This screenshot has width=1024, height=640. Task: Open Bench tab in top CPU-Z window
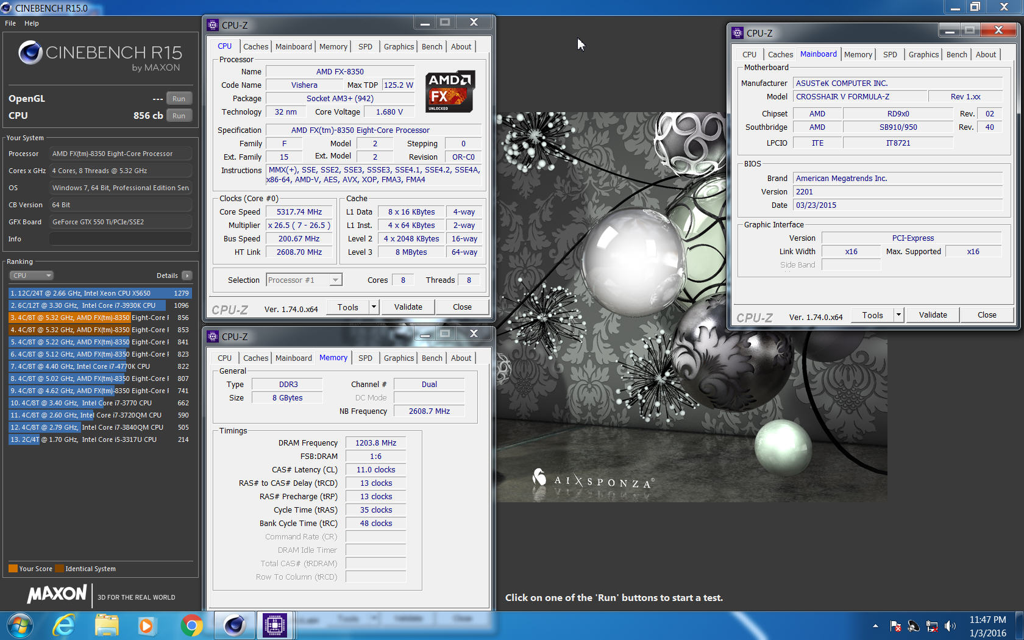pos(432,46)
